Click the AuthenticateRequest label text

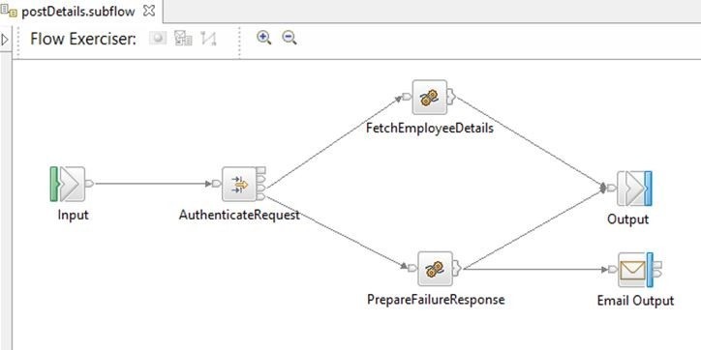click(x=239, y=216)
